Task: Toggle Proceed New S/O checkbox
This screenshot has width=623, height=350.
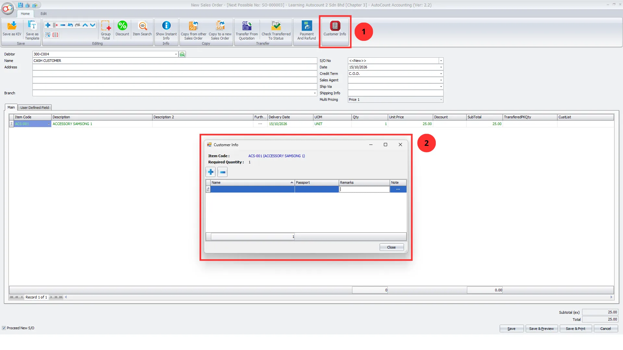Action: click(x=4, y=328)
